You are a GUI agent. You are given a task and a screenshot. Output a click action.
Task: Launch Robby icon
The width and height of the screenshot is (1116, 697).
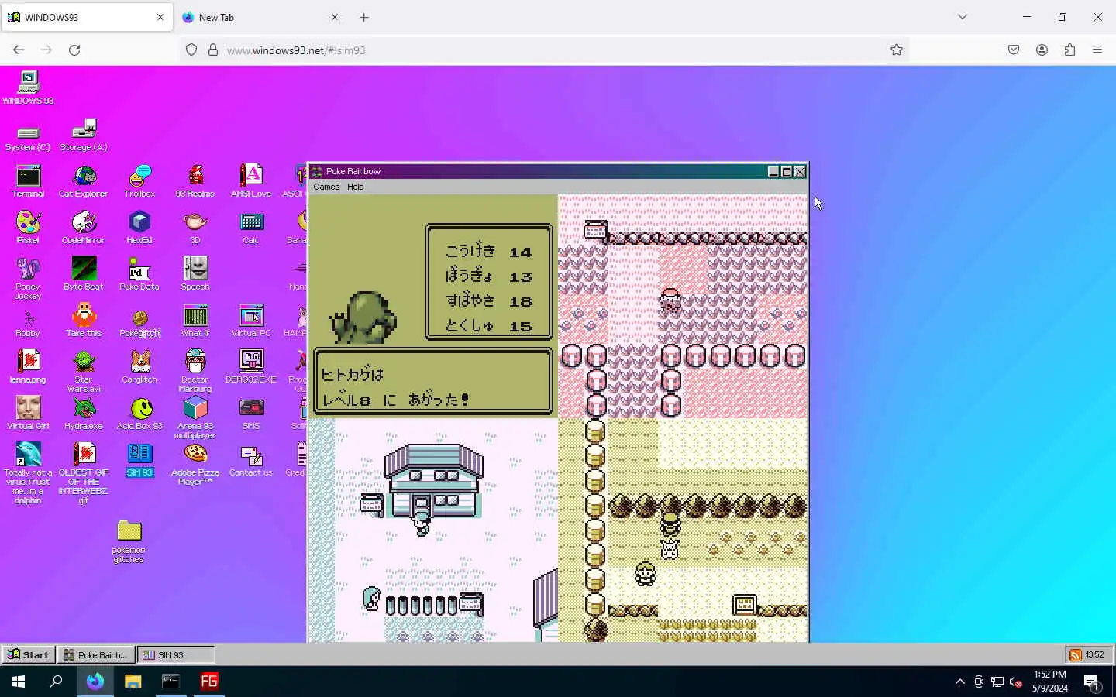pyautogui.click(x=28, y=321)
